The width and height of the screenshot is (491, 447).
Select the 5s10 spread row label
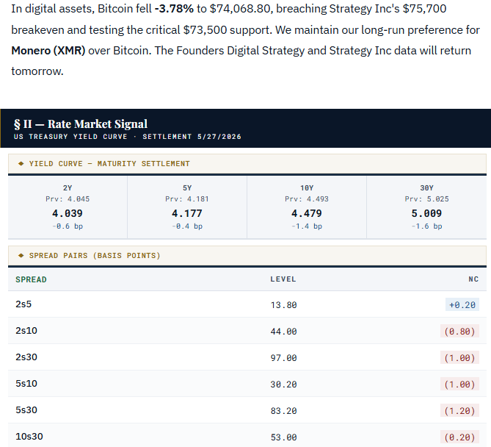tap(26, 384)
